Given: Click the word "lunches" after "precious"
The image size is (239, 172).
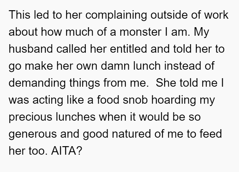Looking at the screenshot, I should 75,117.
